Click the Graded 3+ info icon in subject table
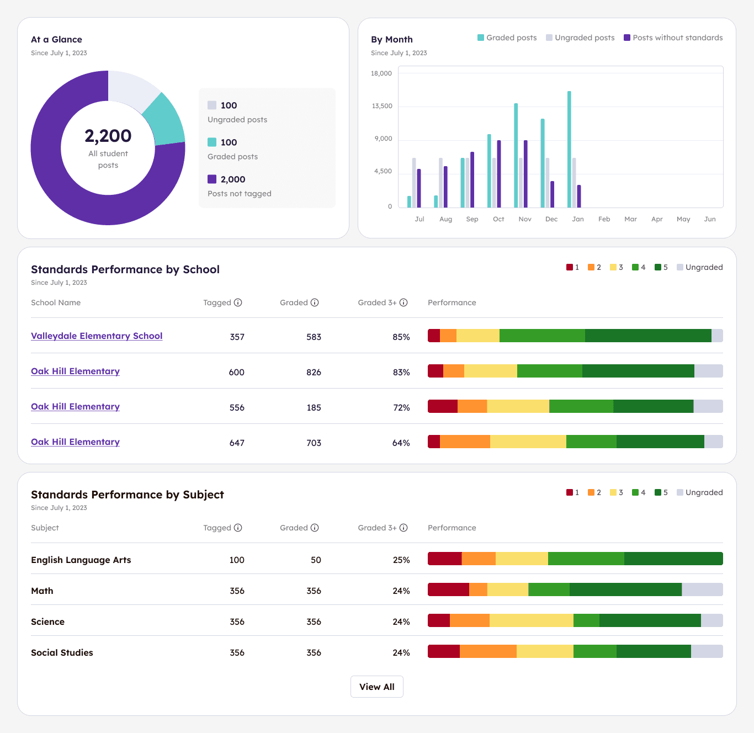The image size is (754, 733). tap(403, 528)
